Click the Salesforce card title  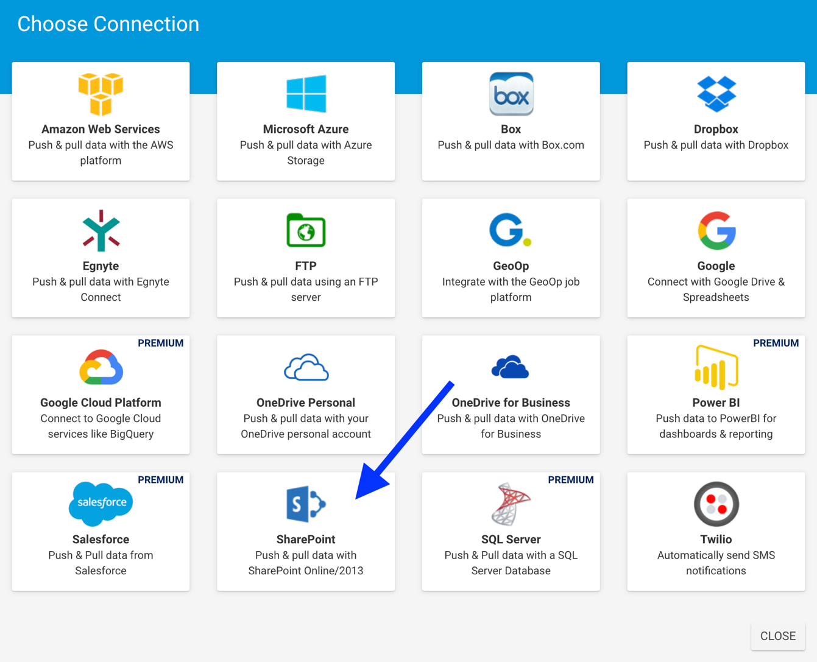(x=101, y=540)
